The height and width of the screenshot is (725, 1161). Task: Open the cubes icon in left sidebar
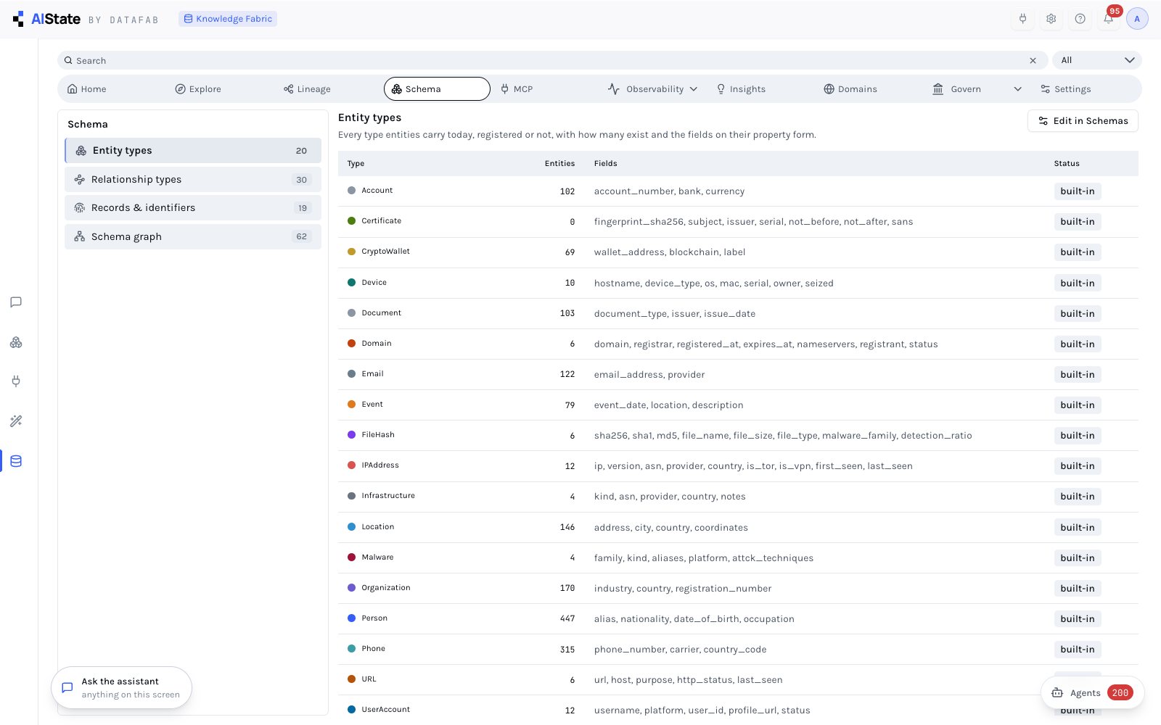[x=16, y=342]
